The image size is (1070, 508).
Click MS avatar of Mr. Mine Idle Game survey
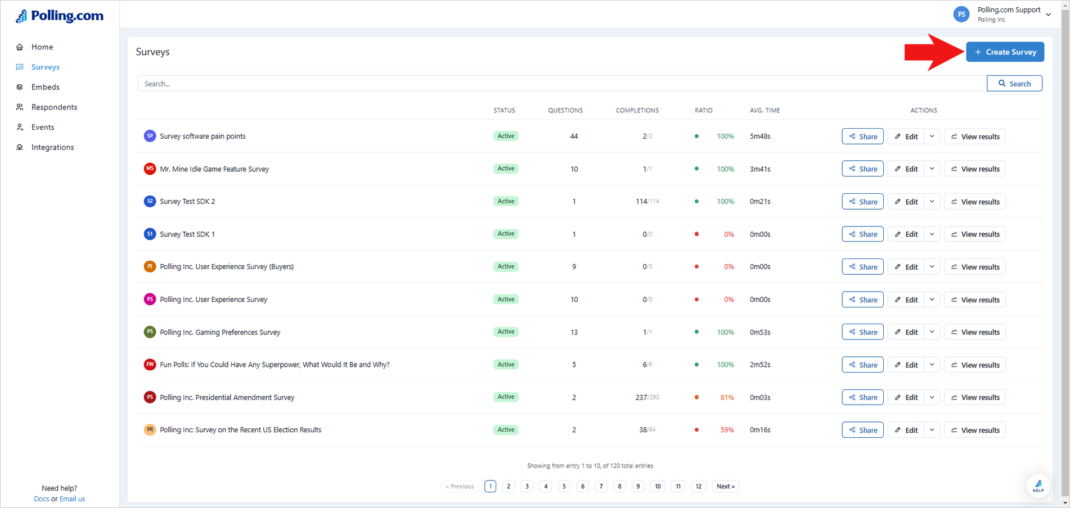click(x=150, y=169)
